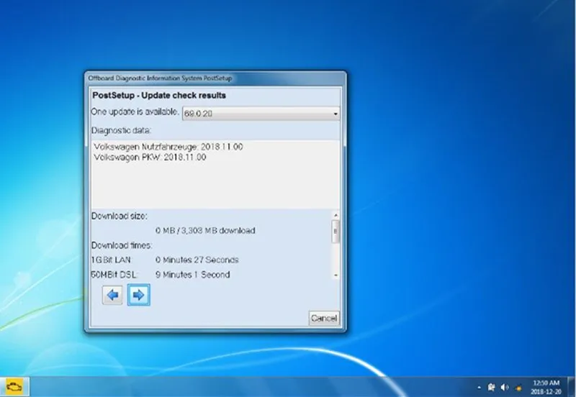Screen dimensions: 576x397
Task: Open the yellow car engine taskbar icon
Action: click(14, 387)
